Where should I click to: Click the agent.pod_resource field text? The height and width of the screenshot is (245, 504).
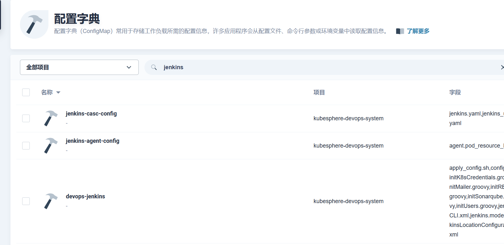pos(476,146)
